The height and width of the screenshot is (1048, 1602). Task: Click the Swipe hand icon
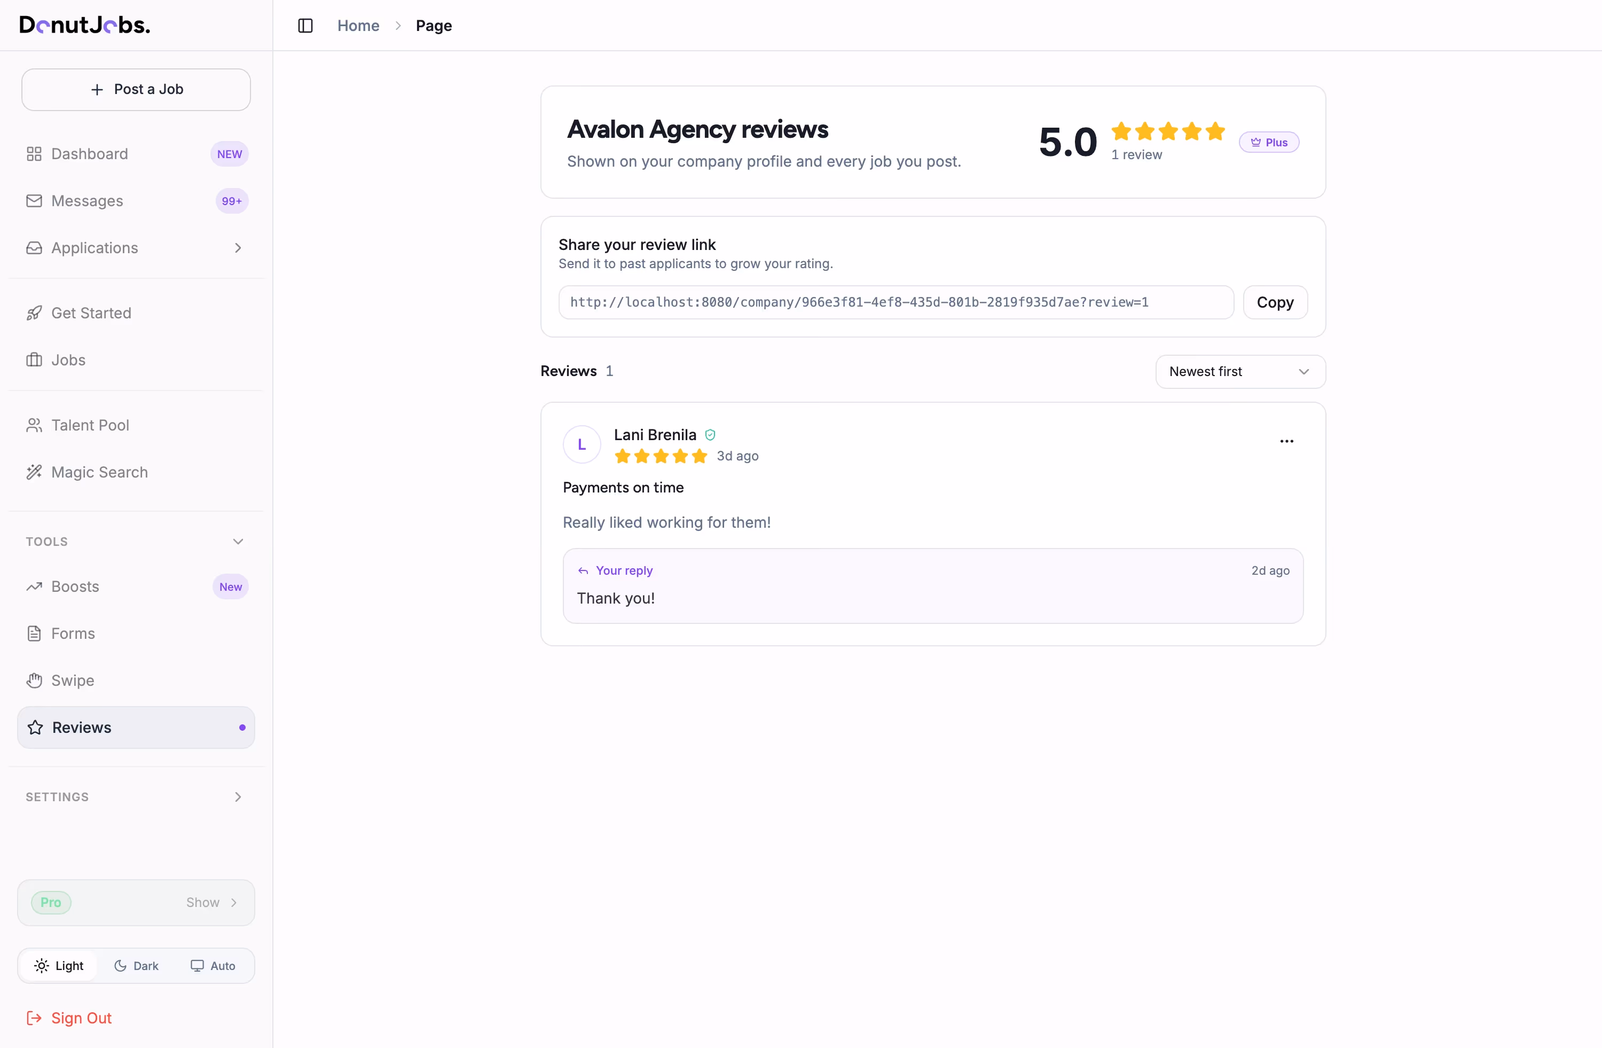point(34,681)
